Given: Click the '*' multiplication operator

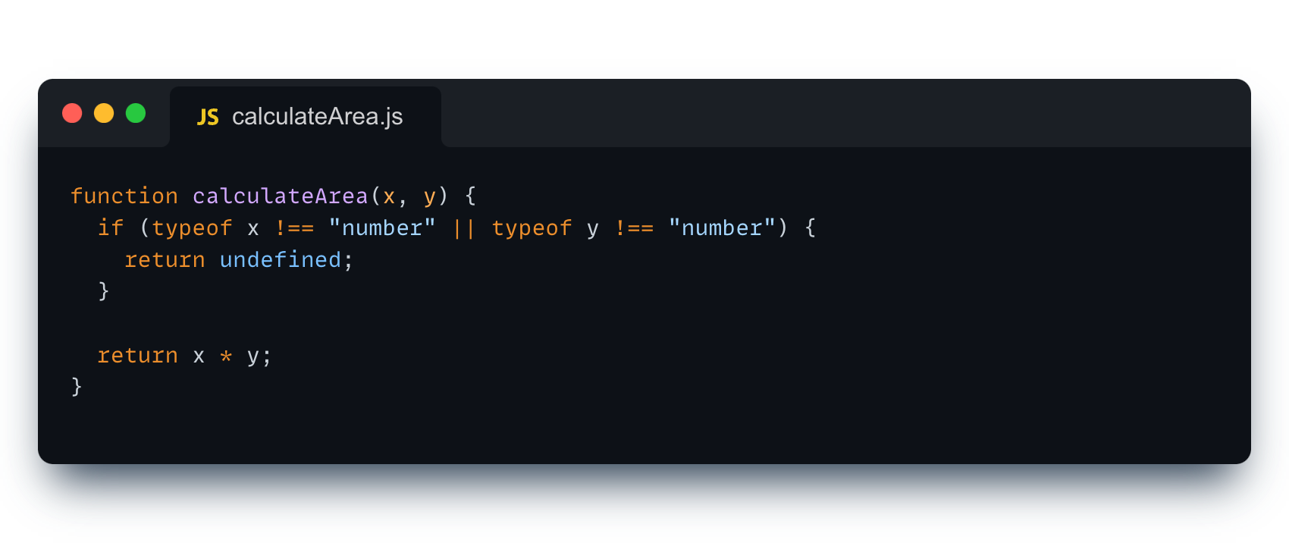Looking at the screenshot, I should coord(226,356).
